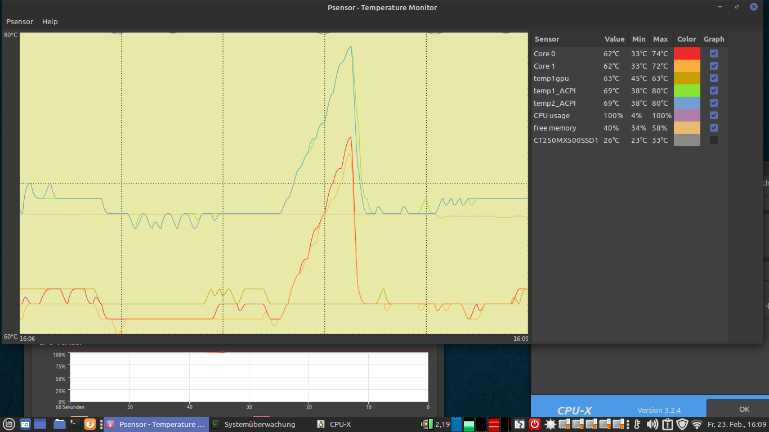The height and width of the screenshot is (432, 769).
Task: Click the gray CT250MX500SSD1 color swatch
Action: (687, 140)
